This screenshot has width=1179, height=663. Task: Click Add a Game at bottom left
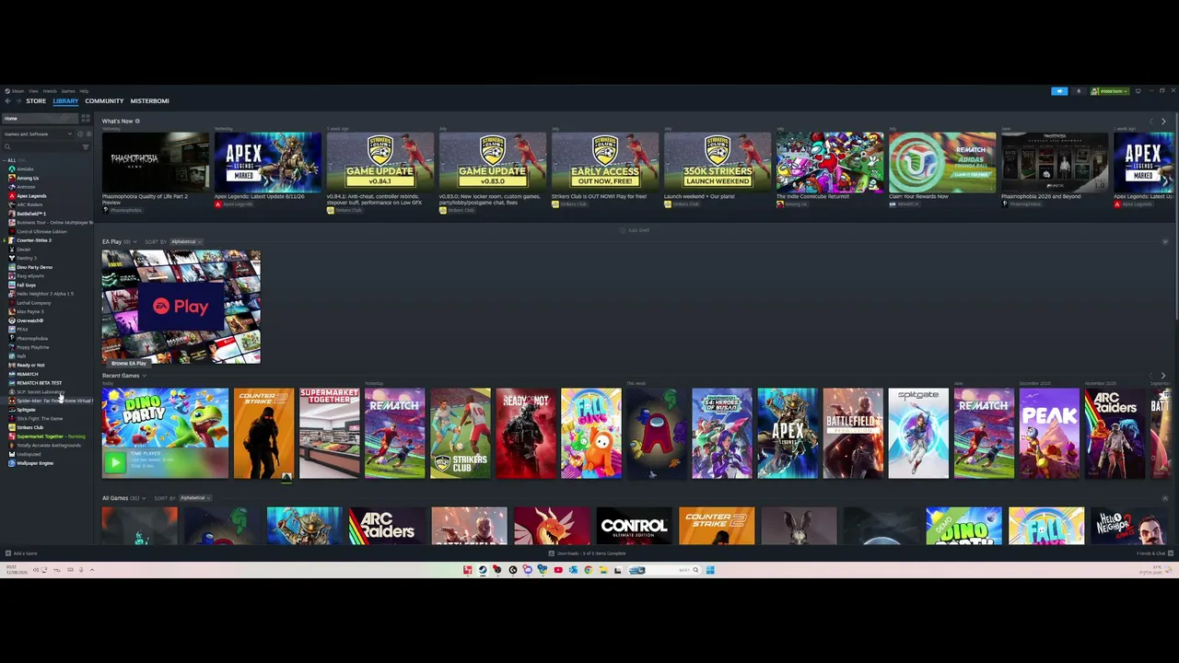pyautogui.click(x=22, y=553)
